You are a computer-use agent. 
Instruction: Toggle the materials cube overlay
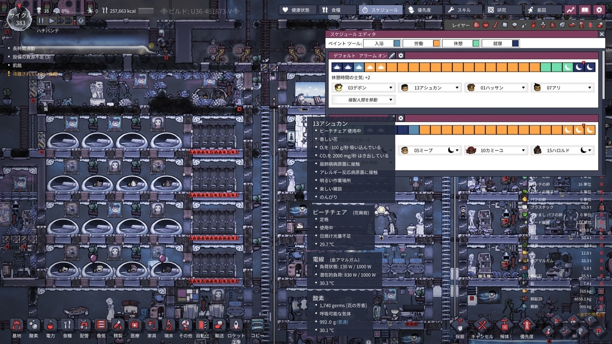point(505,25)
